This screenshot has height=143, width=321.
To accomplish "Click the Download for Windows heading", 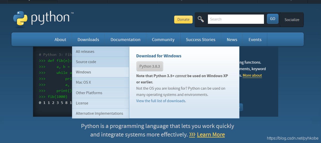I will pyautogui.click(x=159, y=56).
